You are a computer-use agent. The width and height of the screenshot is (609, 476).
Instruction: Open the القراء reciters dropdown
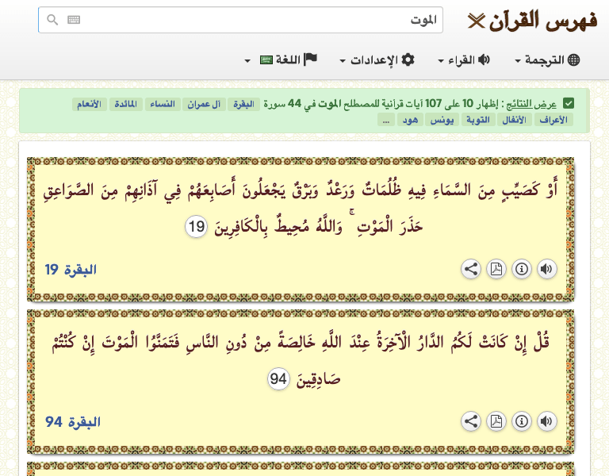pyautogui.click(x=464, y=60)
